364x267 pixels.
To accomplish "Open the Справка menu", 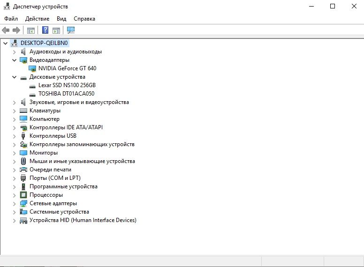I will pos(84,19).
